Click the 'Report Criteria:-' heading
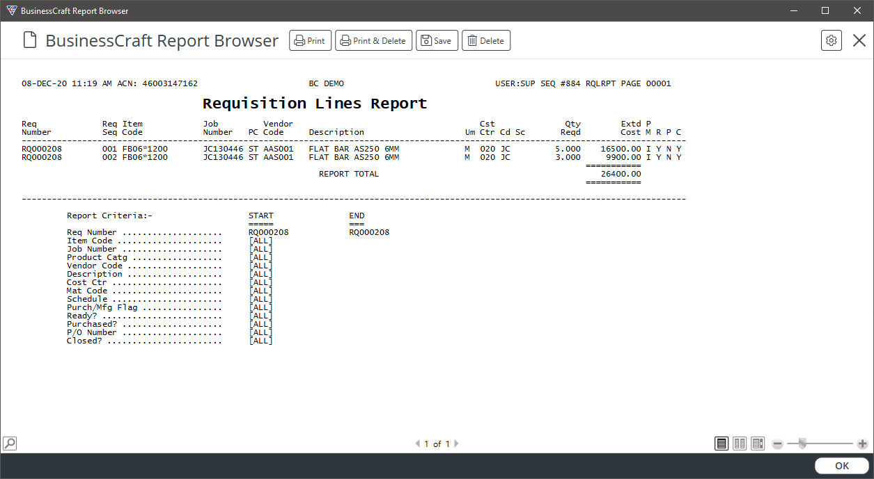 click(x=109, y=216)
